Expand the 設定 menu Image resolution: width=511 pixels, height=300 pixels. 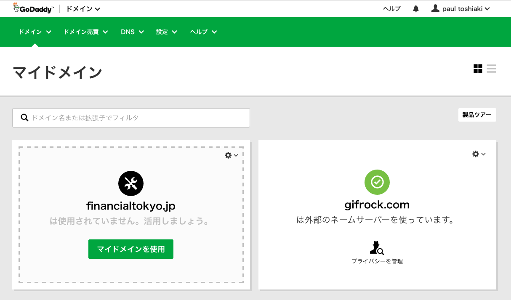point(166,32)
